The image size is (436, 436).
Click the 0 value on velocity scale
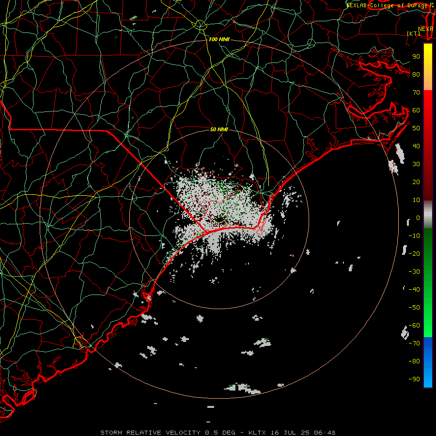click(418, 218)
